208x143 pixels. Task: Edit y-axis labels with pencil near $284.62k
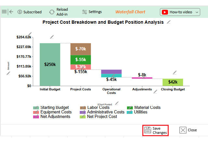pos(30,34)
